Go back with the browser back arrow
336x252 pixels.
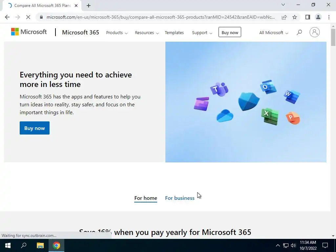[x=7, y=17]
